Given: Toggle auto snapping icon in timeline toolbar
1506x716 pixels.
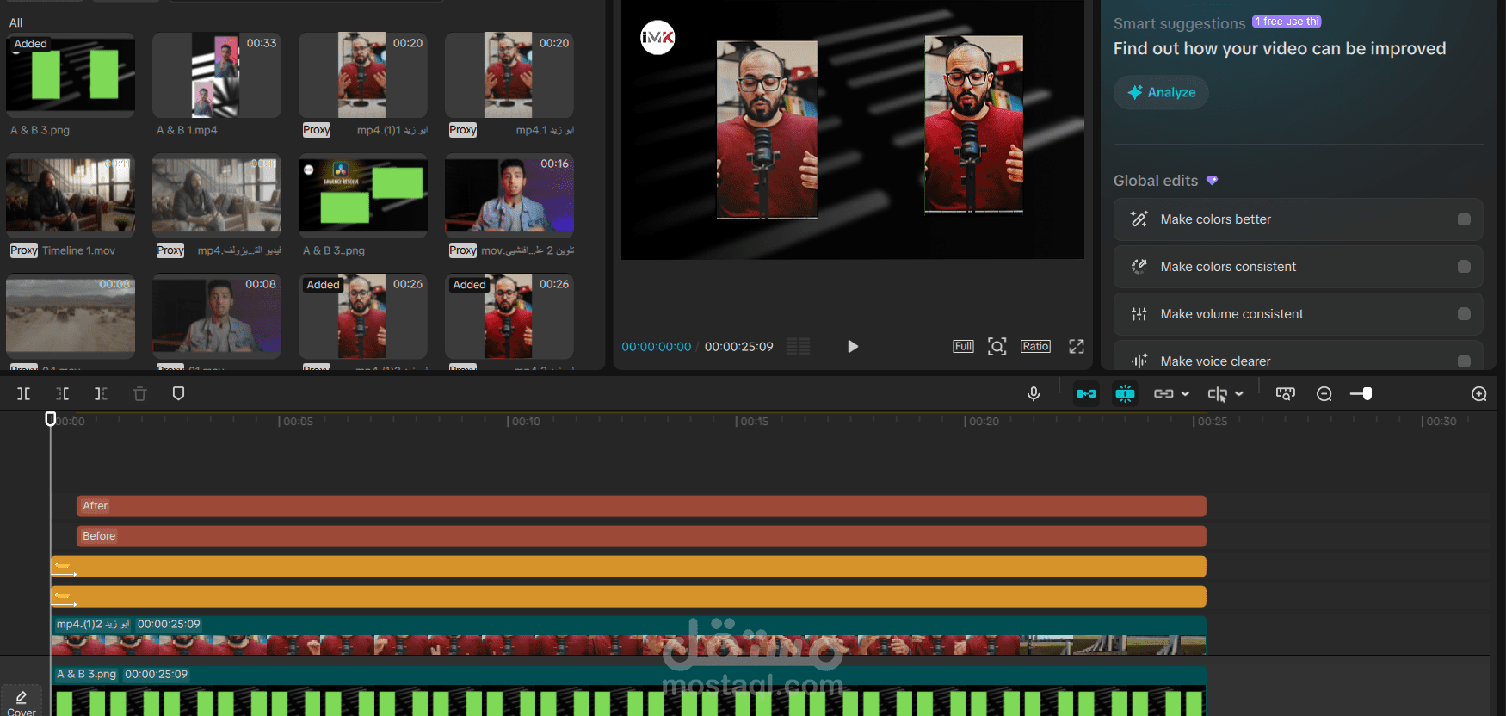Looking at the screenshot, I should pyautogui.click(x=1125, y=393).
